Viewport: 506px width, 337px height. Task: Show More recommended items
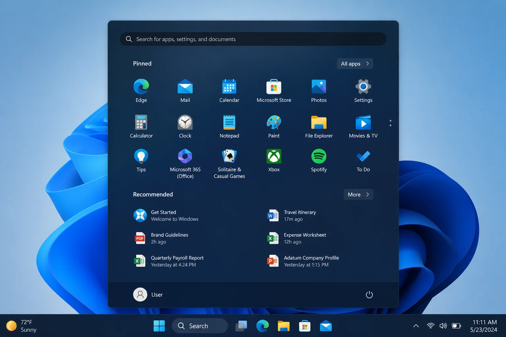(358, 194)
